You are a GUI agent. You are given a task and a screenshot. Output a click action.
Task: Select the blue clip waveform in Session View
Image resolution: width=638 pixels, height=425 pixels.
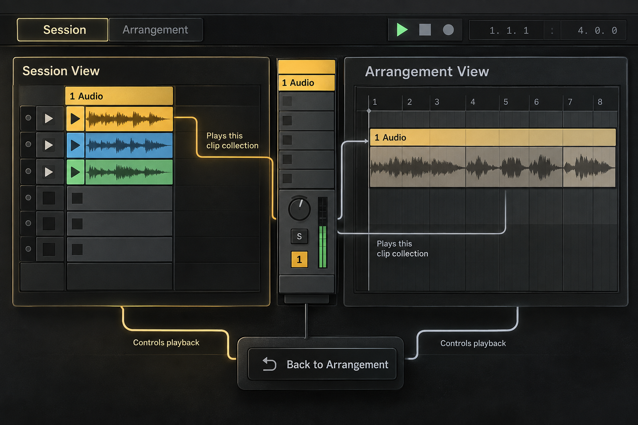tap(129, 146)
